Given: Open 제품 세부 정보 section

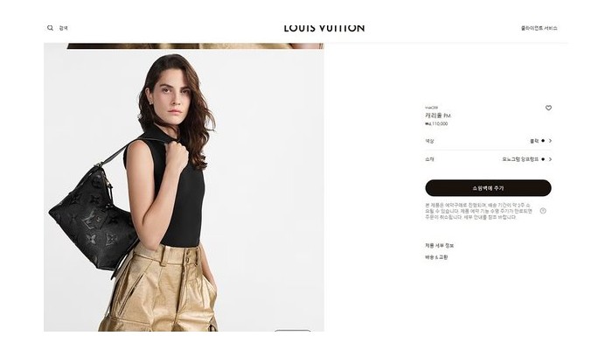Looking at the screenshot, I should tap(440, 246).
